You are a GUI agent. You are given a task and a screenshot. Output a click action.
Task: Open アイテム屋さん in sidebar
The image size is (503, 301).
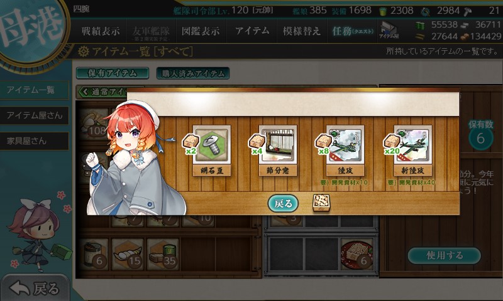[35, 115]
